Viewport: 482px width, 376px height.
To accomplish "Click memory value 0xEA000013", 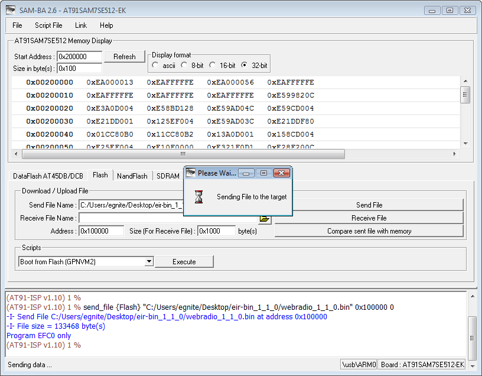I will (110, 82).
